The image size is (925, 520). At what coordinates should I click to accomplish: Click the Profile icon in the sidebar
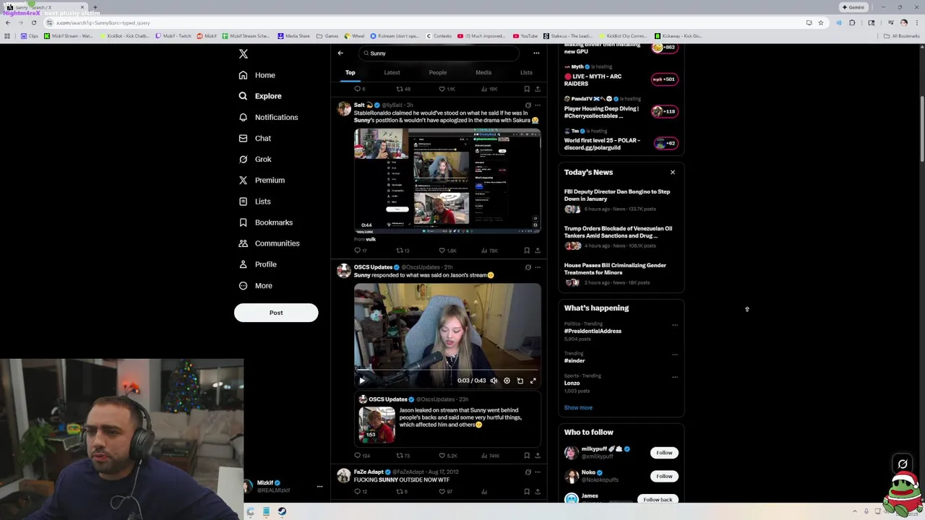click(x=243, y=264)
